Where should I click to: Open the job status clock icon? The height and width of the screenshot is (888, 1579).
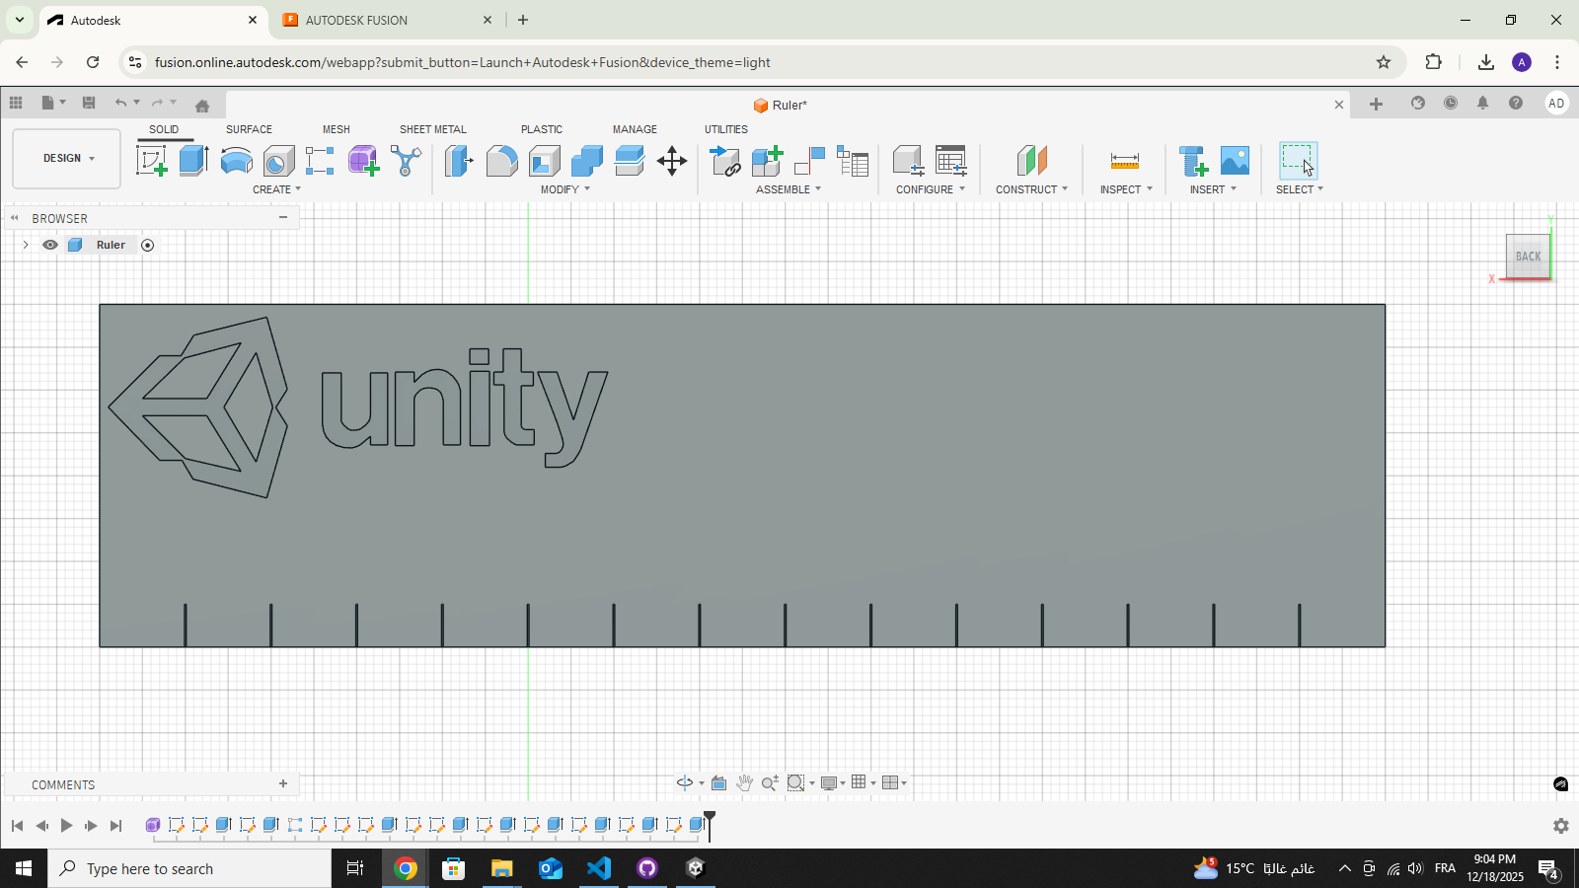1451,103
